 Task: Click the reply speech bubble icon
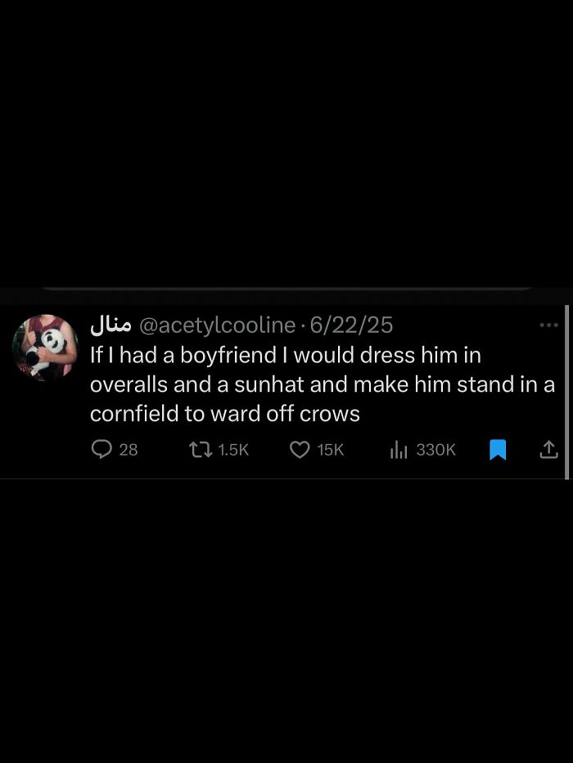click(x=102, y=449)
